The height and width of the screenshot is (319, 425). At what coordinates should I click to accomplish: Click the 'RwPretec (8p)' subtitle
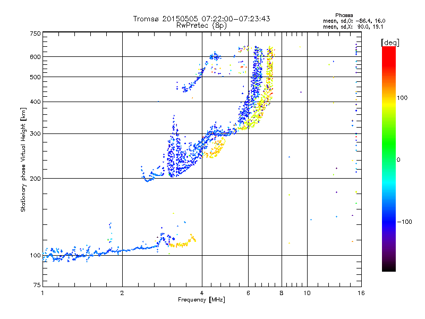click(201, 26)
